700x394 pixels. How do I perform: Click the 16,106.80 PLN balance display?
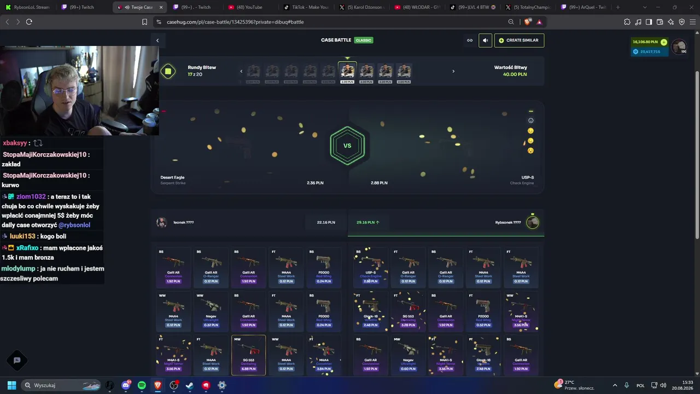click(645, 42)
